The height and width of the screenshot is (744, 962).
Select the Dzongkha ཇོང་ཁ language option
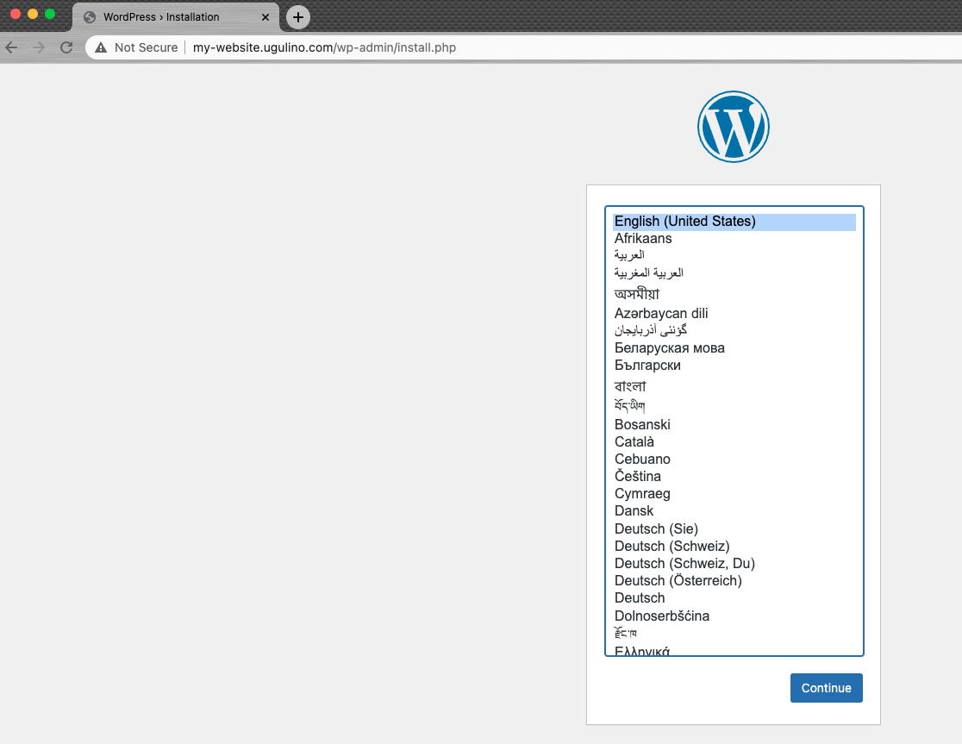pos(734,633)
